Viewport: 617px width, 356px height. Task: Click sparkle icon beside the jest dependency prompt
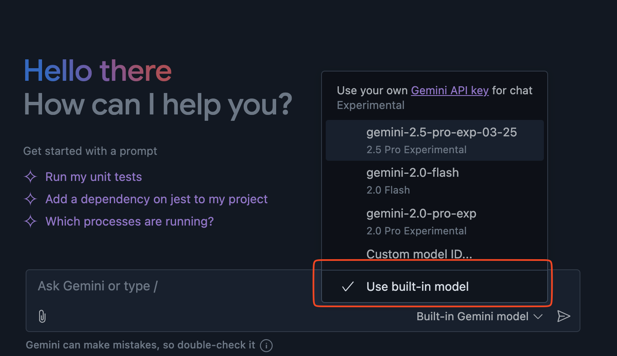(30, 199)
